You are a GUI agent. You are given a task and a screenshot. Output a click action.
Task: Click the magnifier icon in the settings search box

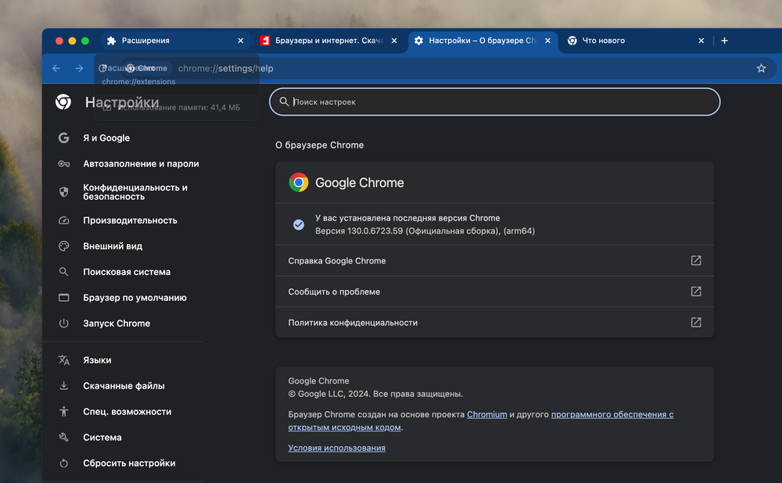pos(284,102)
